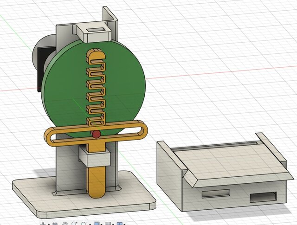Click the red pin in the slotted crossbar
The width and height of the screenshot is (297, 225).
coord(96,135)
